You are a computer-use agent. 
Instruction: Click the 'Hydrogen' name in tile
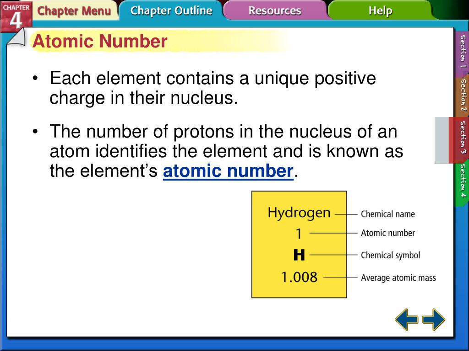pyautogui.click(x=299, y=213)
